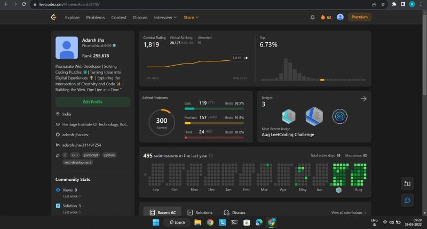Open the Discuss nav item

(x=140, y=17)
